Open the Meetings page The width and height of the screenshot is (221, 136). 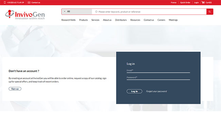[173, 20]
